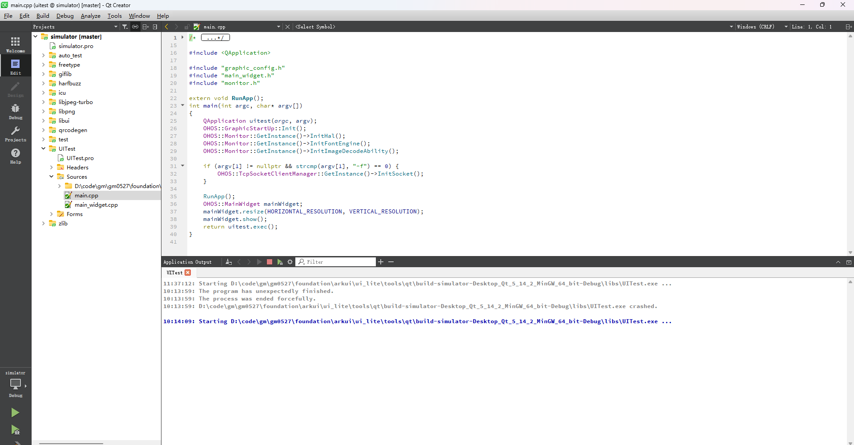This screenshot has width=854, height=445.
Task: Attach debugger to the running application
Action: (280, 262)
